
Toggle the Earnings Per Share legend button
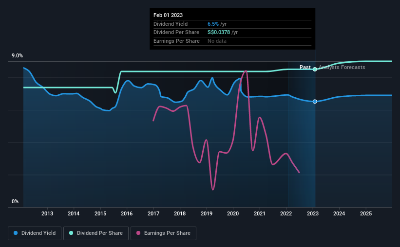[163, 233]
